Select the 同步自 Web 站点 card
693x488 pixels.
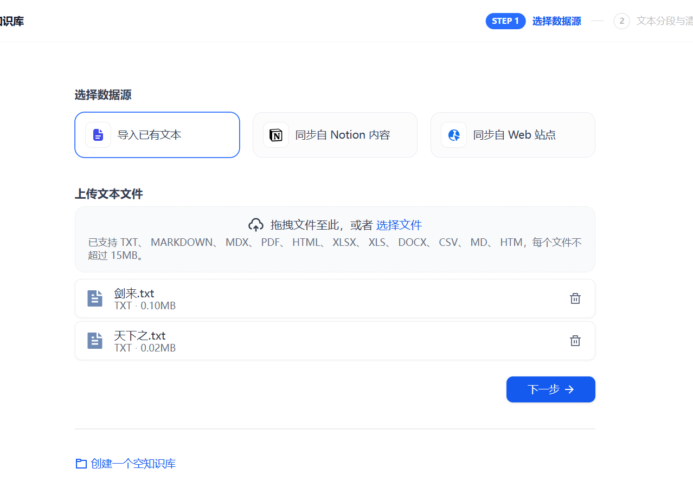click(x=513, y=135)
